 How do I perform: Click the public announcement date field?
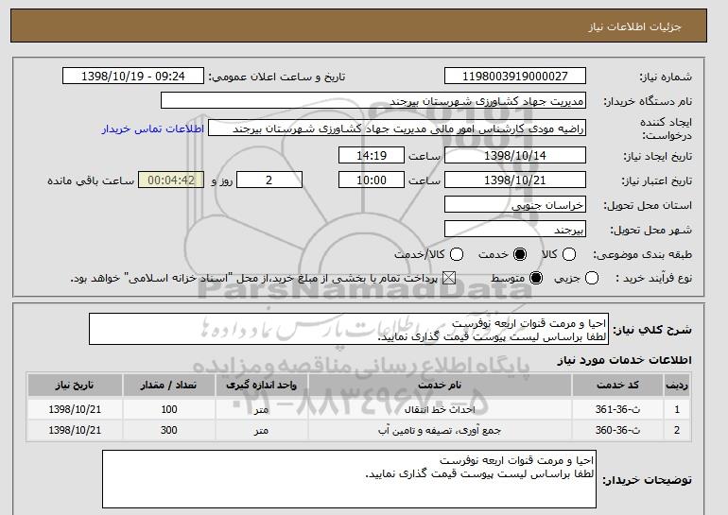pos(133,77)
